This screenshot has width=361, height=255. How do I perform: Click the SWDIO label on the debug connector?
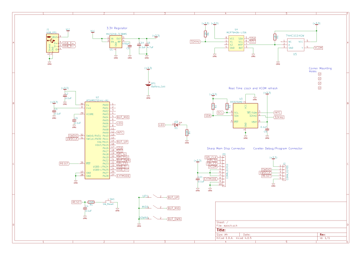coord(265,170)
